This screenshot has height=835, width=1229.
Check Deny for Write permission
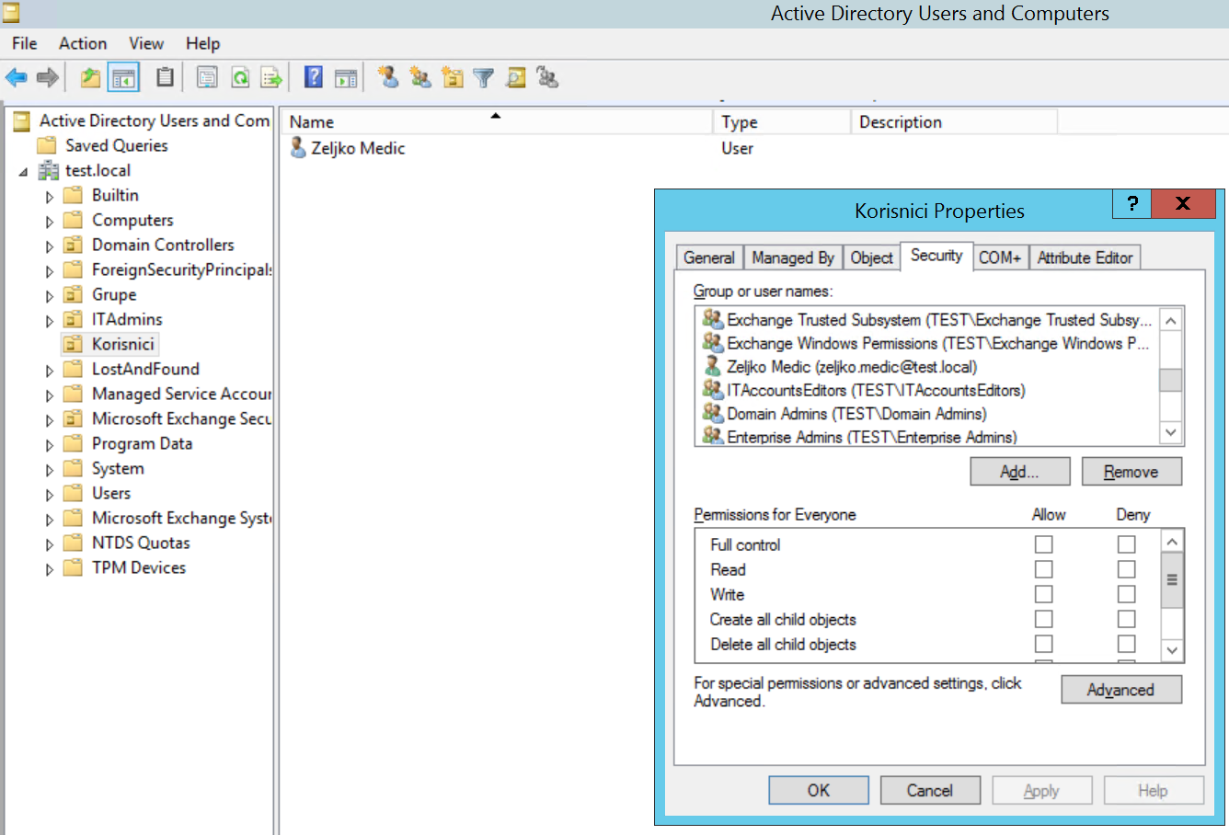(x=1126, y=594)
